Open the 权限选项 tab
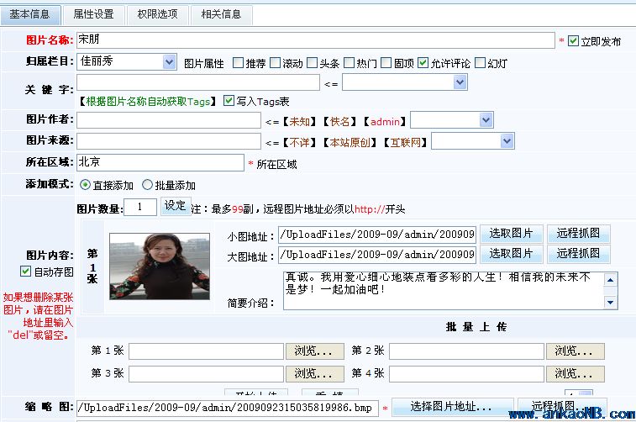Screen dimensions: 636x422 point(157,14)
